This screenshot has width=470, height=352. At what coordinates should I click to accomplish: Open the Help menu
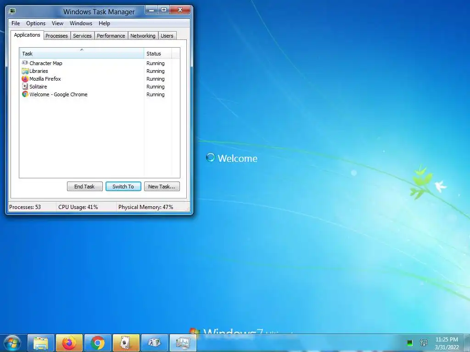point(104,23)
